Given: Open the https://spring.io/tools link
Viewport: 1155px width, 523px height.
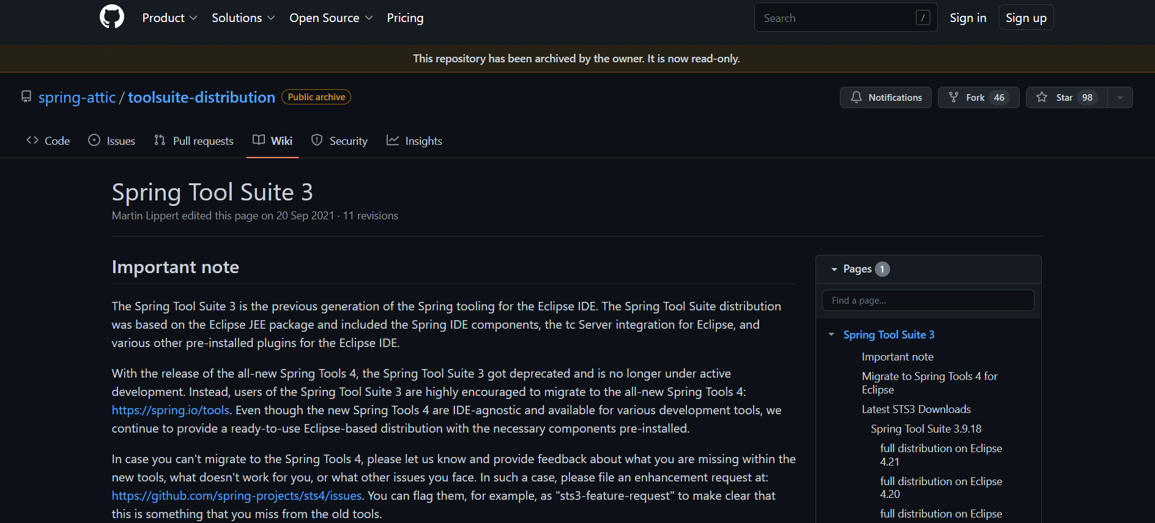Looking at the screenshot, I should [171, 410].
